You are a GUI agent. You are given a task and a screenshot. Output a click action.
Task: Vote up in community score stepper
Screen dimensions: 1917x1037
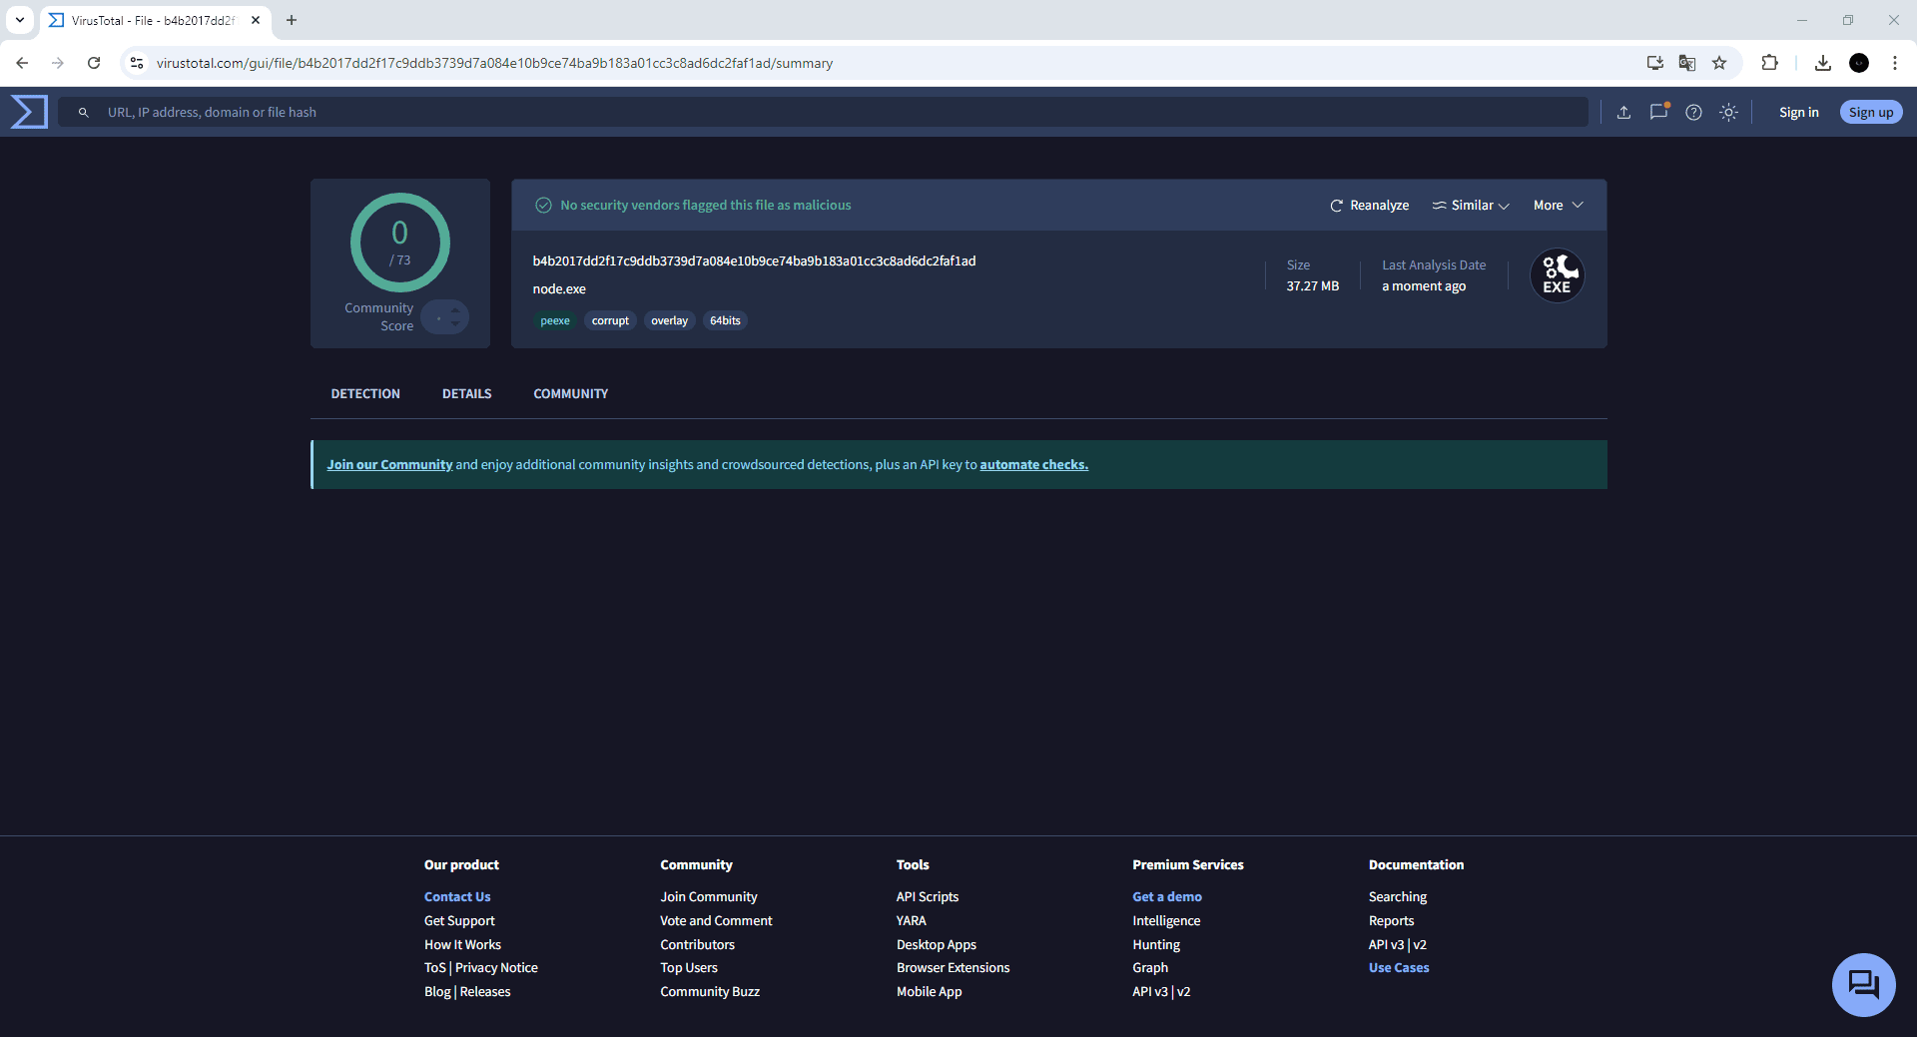[455, 309]
